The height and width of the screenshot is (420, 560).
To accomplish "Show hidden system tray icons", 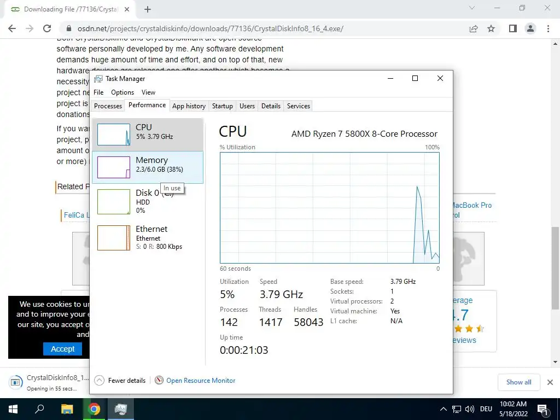I will (443, 409).
